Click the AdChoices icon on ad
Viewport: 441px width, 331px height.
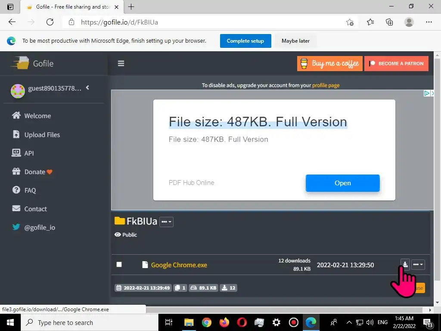[427, 94]
